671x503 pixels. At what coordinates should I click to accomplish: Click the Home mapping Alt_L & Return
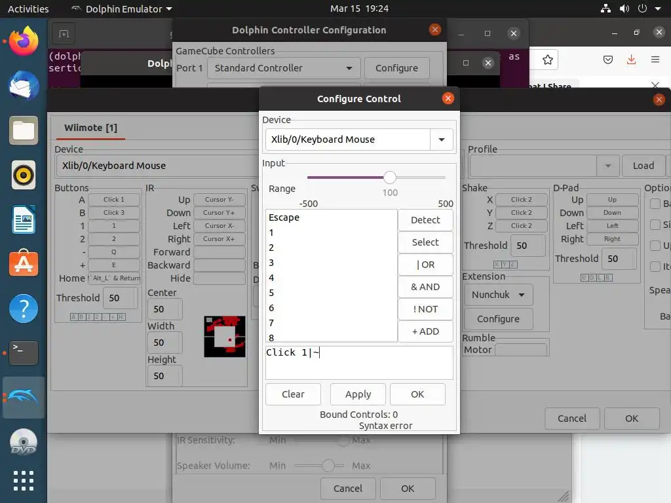coord(114,278)
